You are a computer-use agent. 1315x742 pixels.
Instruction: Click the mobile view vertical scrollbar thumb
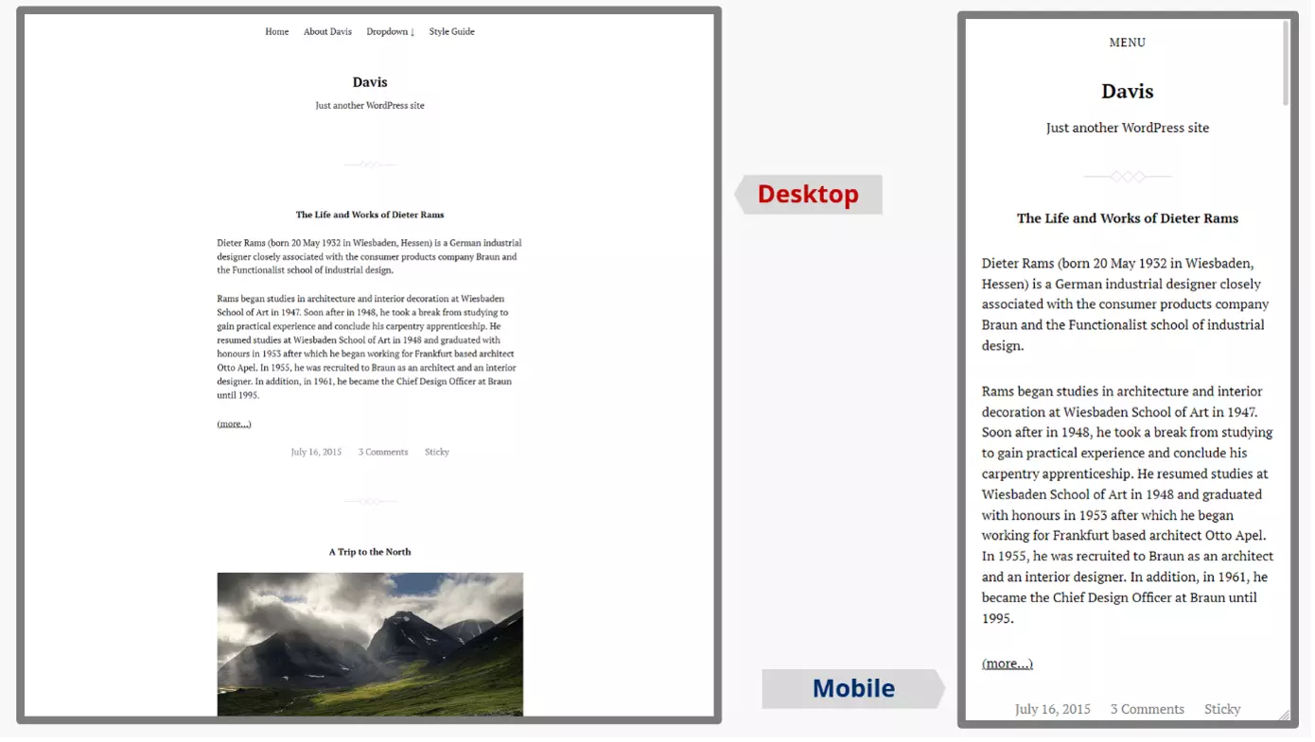pos(1286,62)
